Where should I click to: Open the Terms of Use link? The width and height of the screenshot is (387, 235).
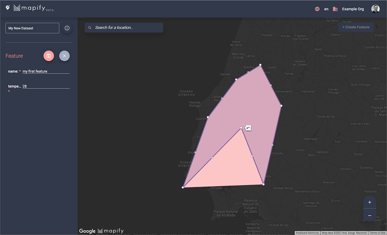(377, 233)
